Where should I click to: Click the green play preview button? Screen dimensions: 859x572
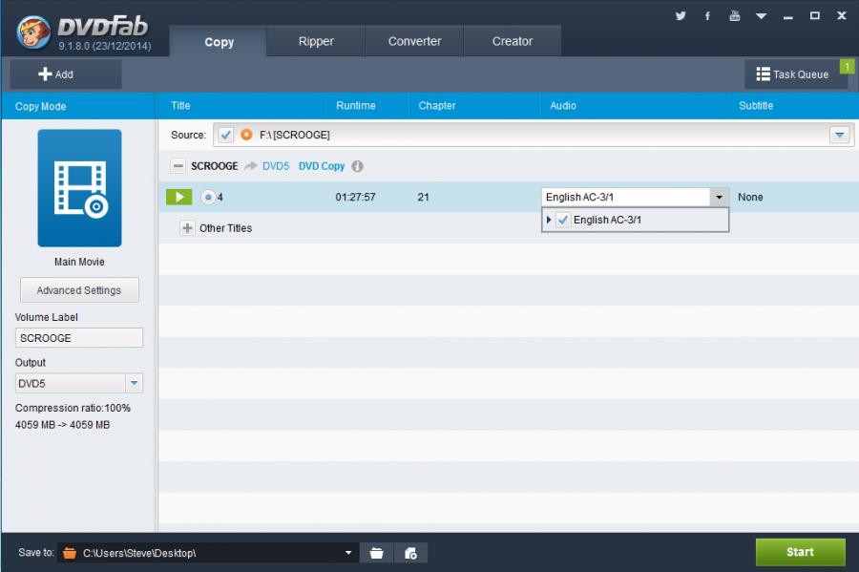pyautogui.click(x=178, y=197)
